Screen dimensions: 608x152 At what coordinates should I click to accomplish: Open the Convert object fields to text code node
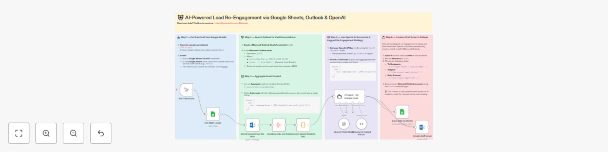(x=303, y=125)
